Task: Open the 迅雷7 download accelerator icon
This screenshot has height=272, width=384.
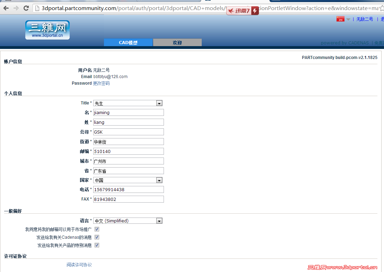Action: tap(242, 10)
